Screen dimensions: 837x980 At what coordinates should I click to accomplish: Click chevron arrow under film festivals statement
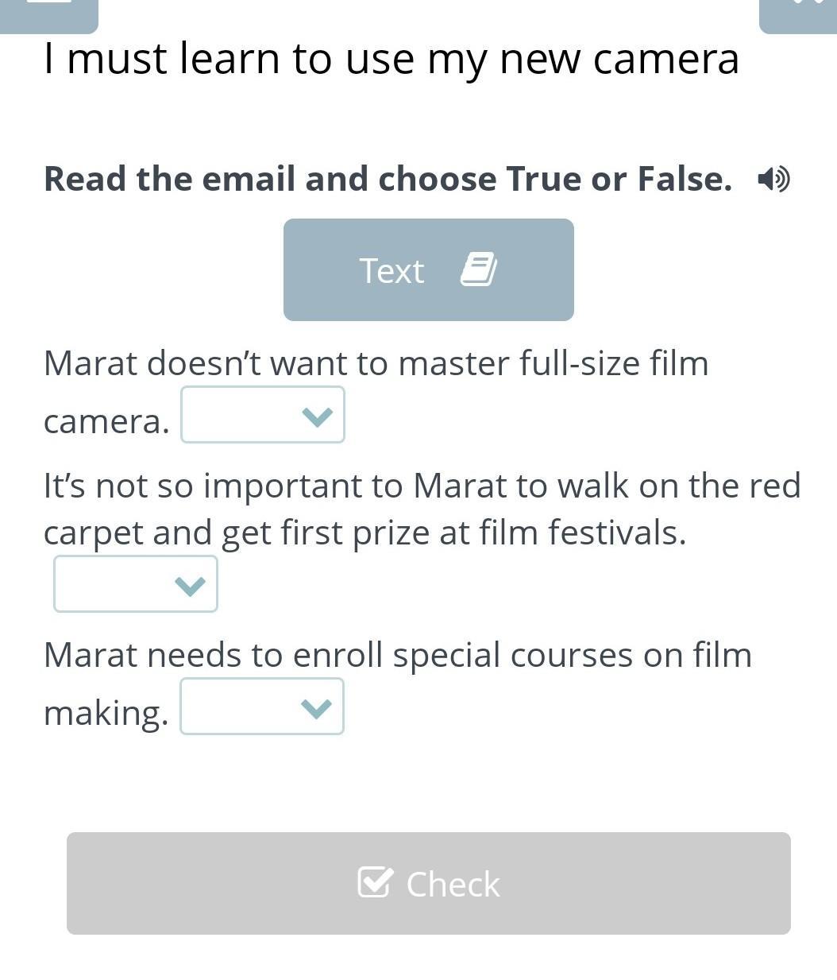pyautogui.click(x=190, y=585)
